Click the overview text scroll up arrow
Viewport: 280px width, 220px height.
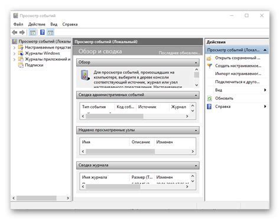[197, 70]
